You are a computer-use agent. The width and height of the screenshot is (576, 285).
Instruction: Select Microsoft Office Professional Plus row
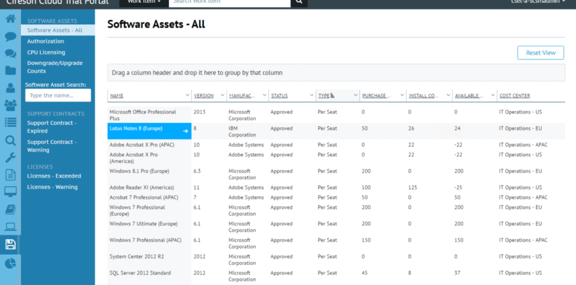[x=336, y=115]
